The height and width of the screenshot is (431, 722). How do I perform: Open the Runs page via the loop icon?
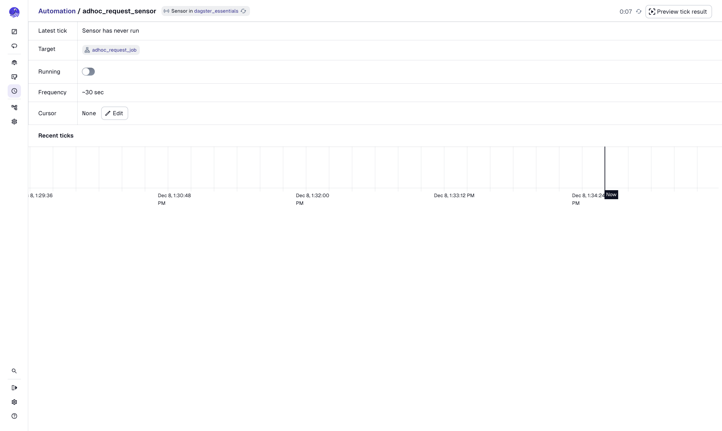(14, 46)
